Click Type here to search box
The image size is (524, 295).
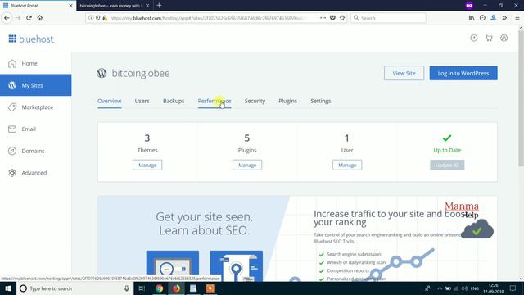point(75,288)
